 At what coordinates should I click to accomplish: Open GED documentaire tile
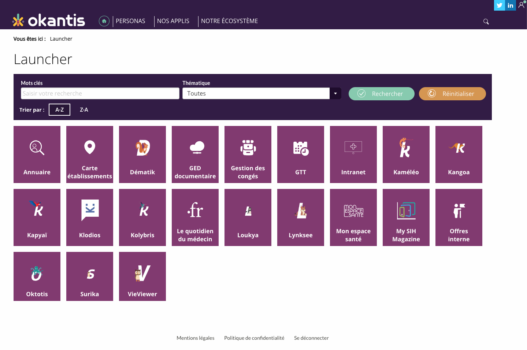coord(195,154)
